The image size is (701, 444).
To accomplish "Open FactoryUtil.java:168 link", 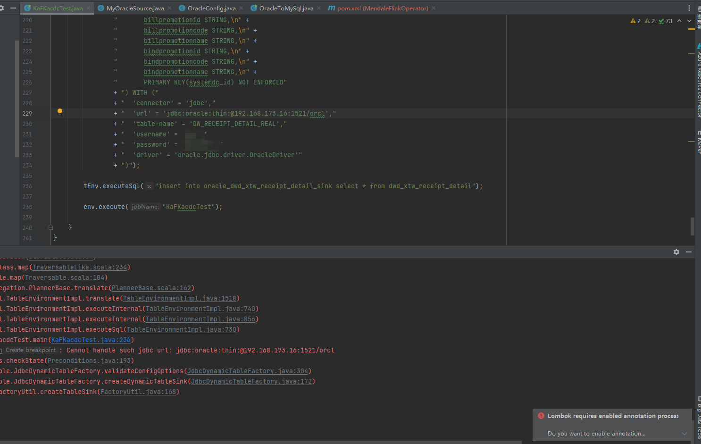I will (138, 392).
